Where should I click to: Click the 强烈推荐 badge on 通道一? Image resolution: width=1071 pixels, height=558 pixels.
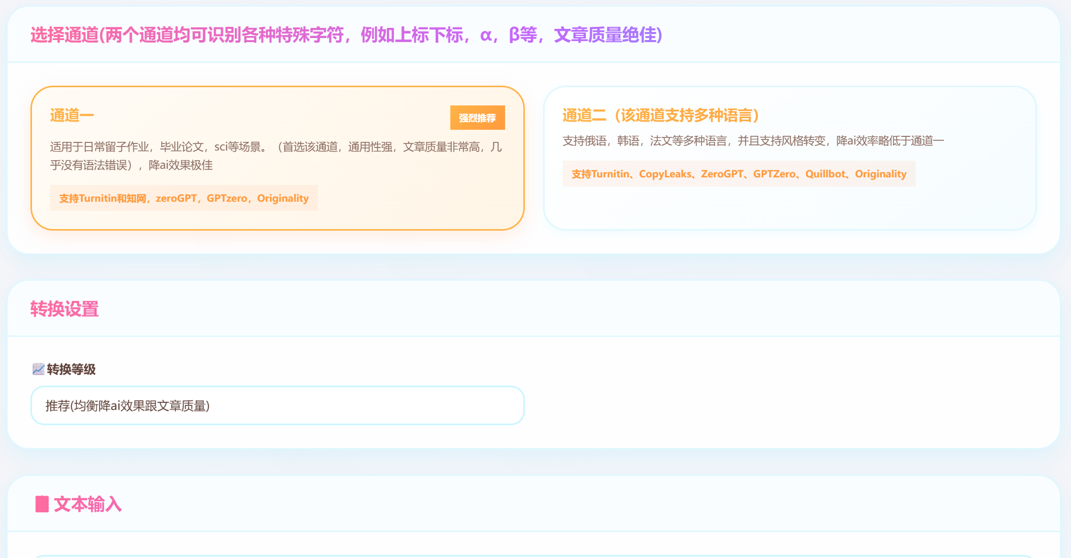coord(477,118)
